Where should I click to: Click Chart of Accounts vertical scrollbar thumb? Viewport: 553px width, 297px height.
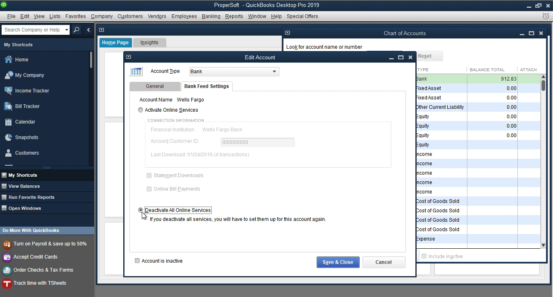tap(543, 85)
